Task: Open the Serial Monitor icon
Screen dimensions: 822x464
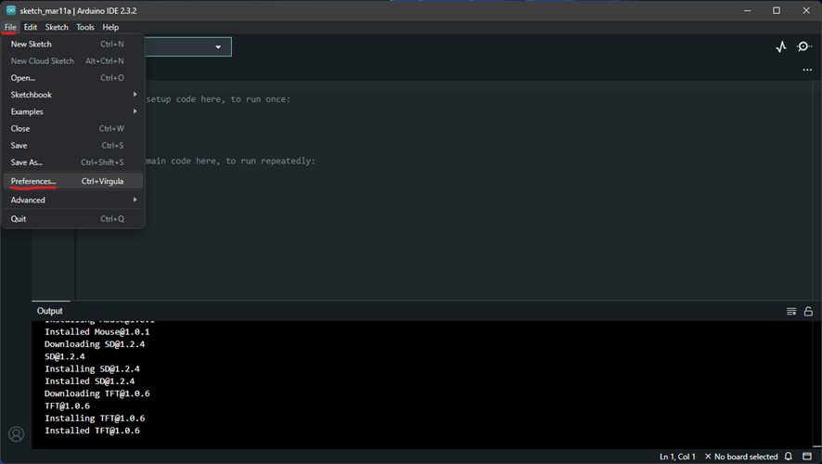Action: click(804, 47)
